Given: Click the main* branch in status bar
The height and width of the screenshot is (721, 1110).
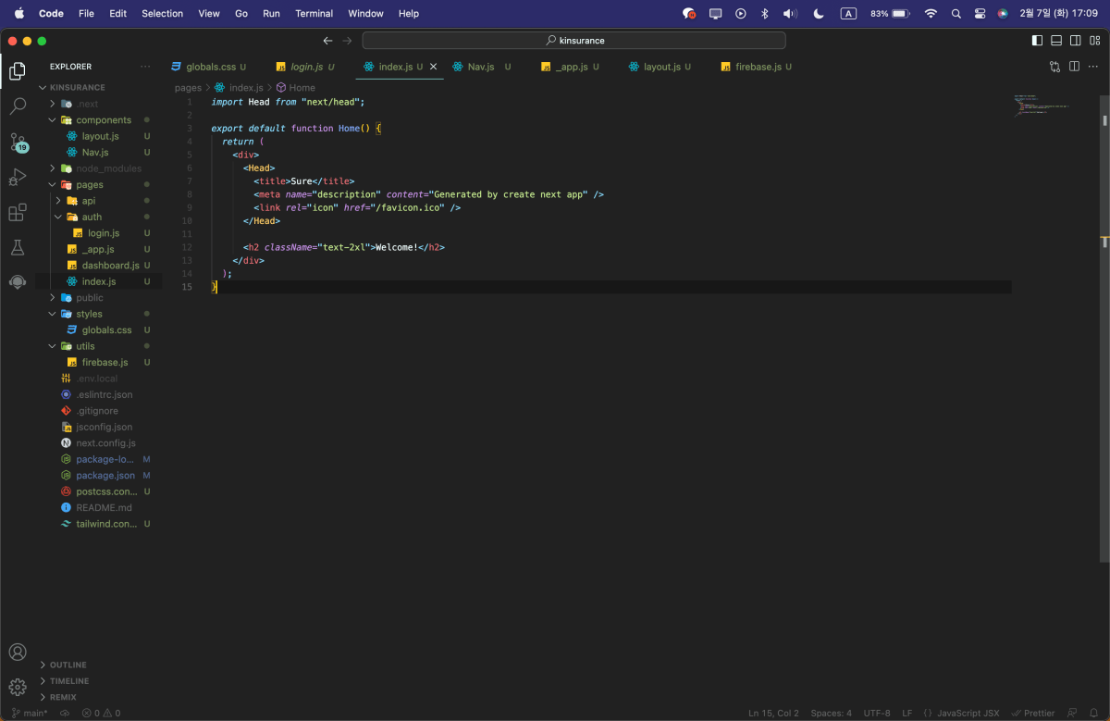Looking at the screenshot, I should tap(29, 713).
